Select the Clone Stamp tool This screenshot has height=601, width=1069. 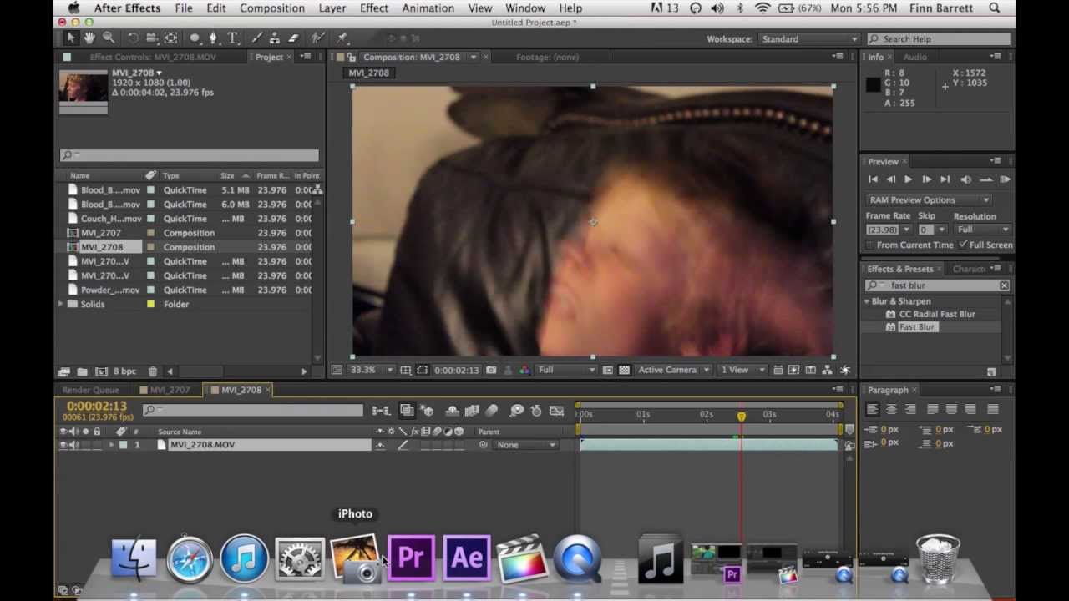pyautogui.click(x=275, y=38)
